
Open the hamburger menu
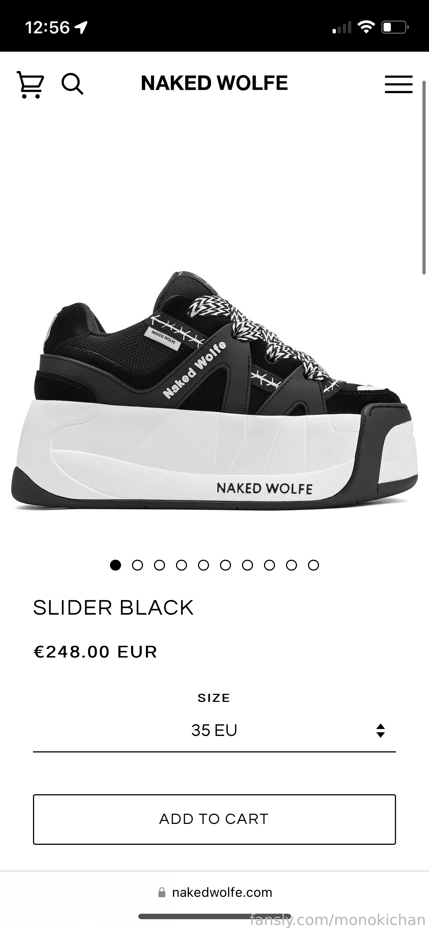[399, 84]
